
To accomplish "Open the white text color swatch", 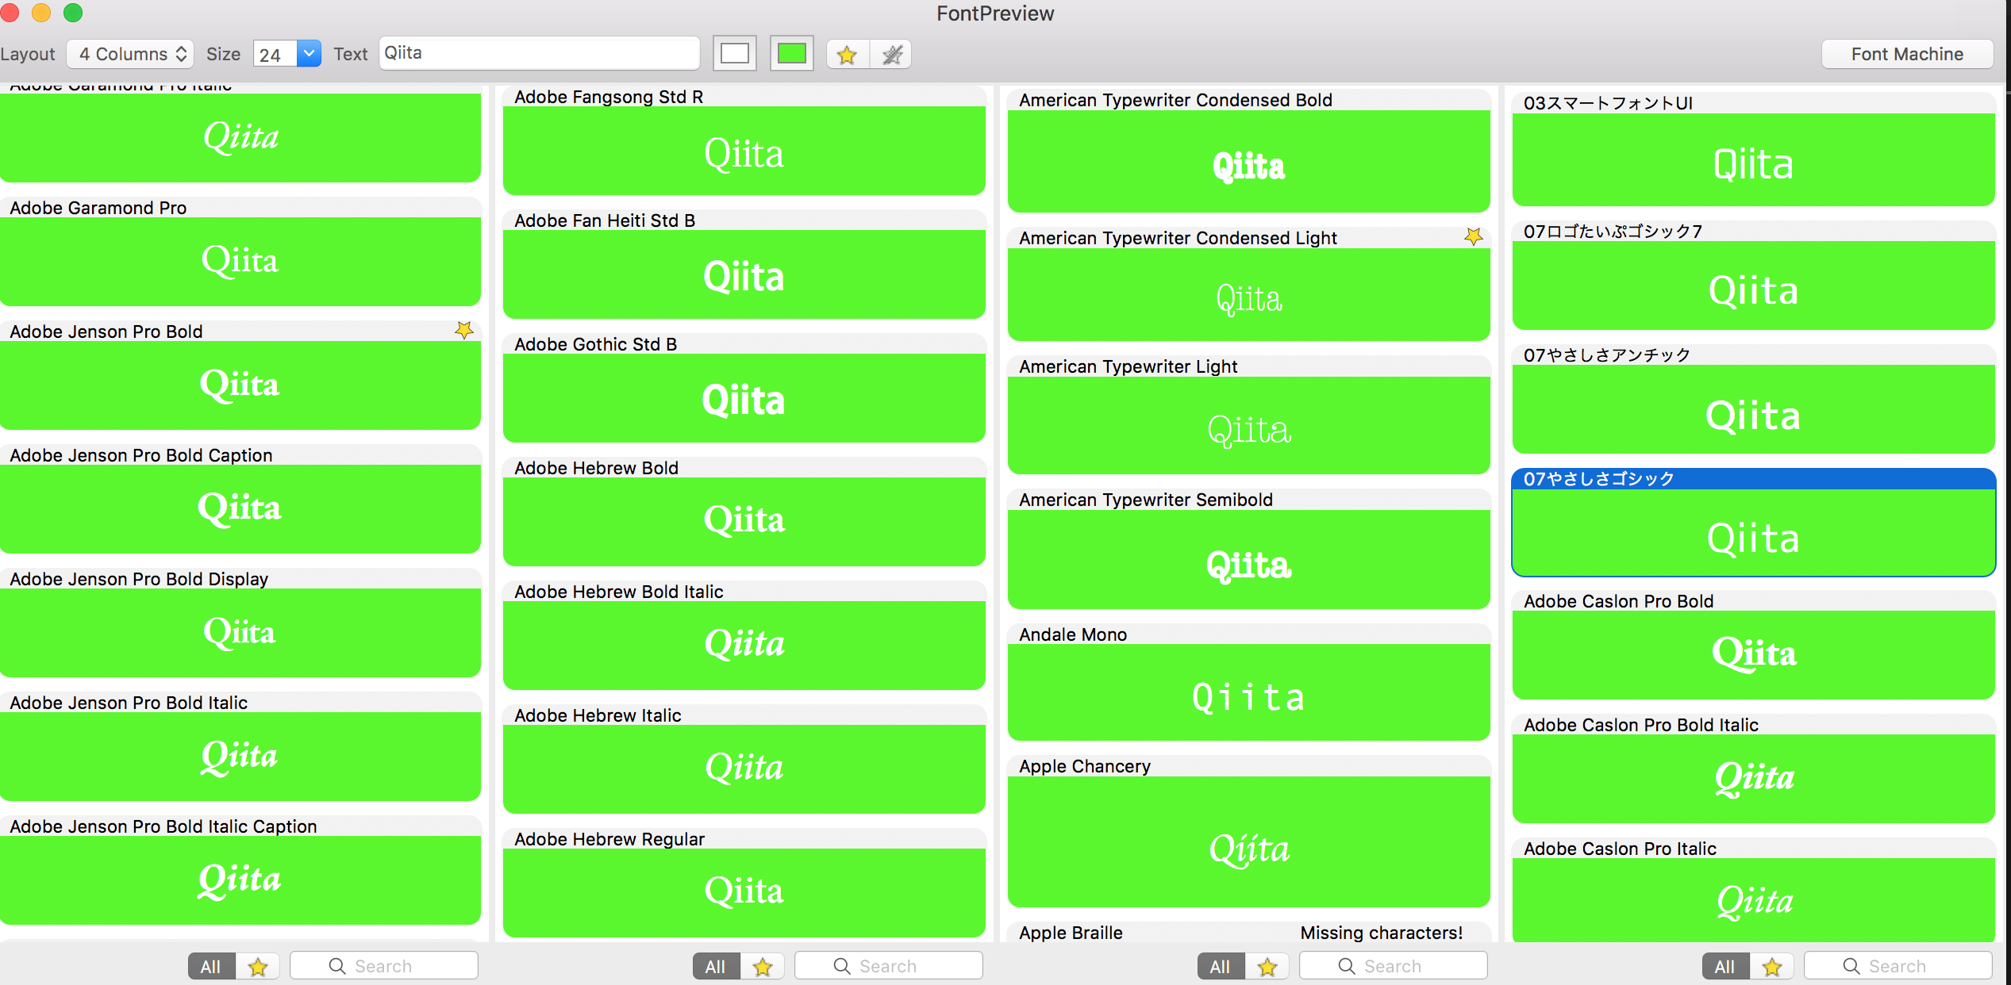I will (x=734, y=54).
